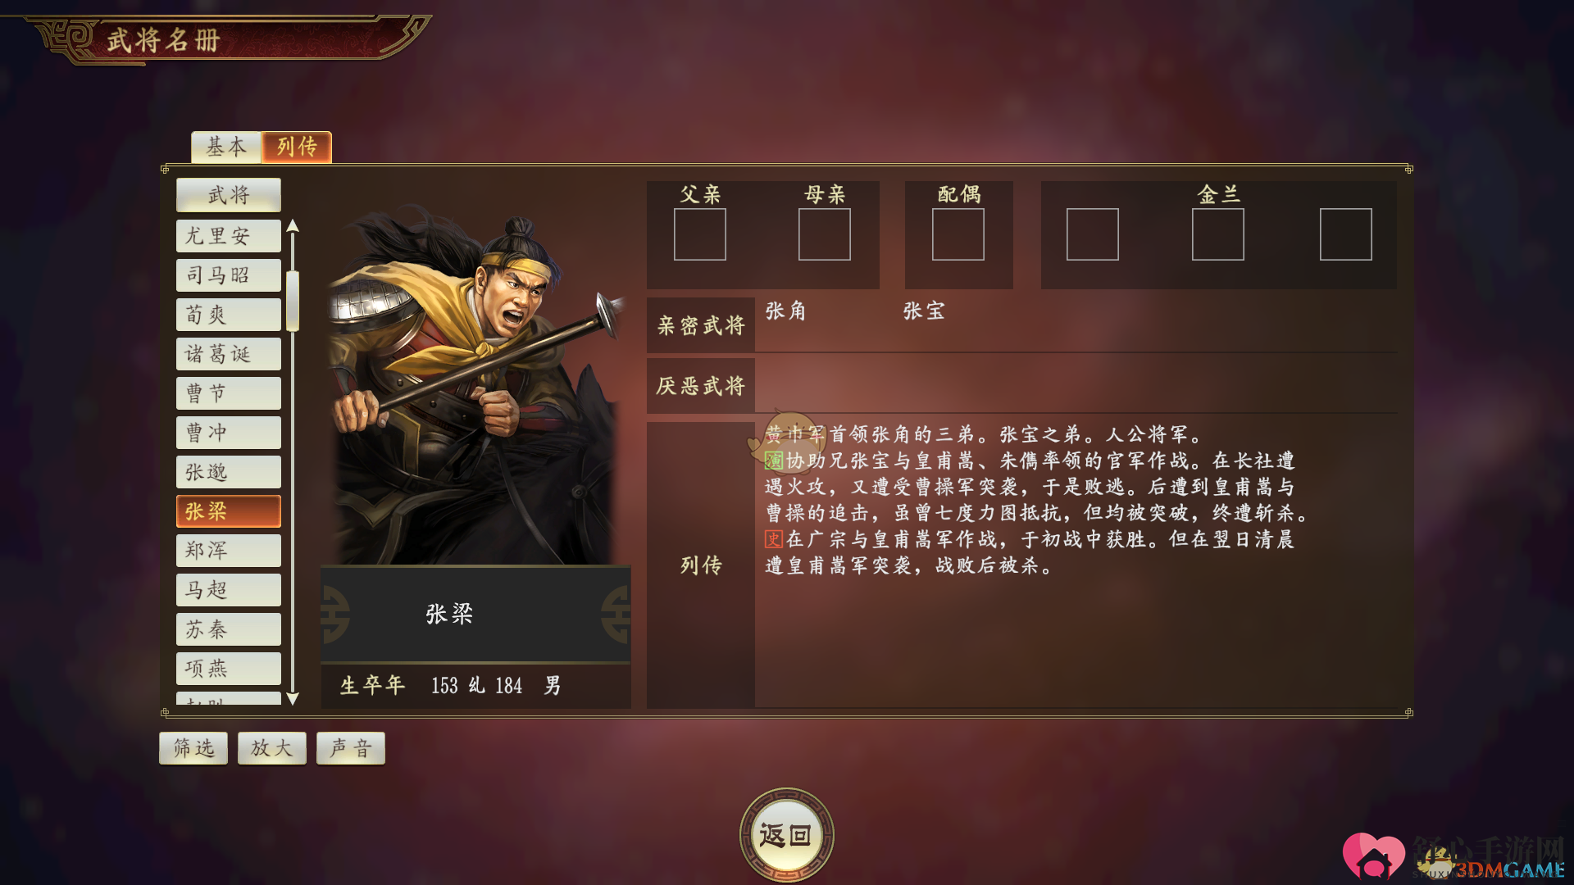Toggle the 声音 sound button

351,748
